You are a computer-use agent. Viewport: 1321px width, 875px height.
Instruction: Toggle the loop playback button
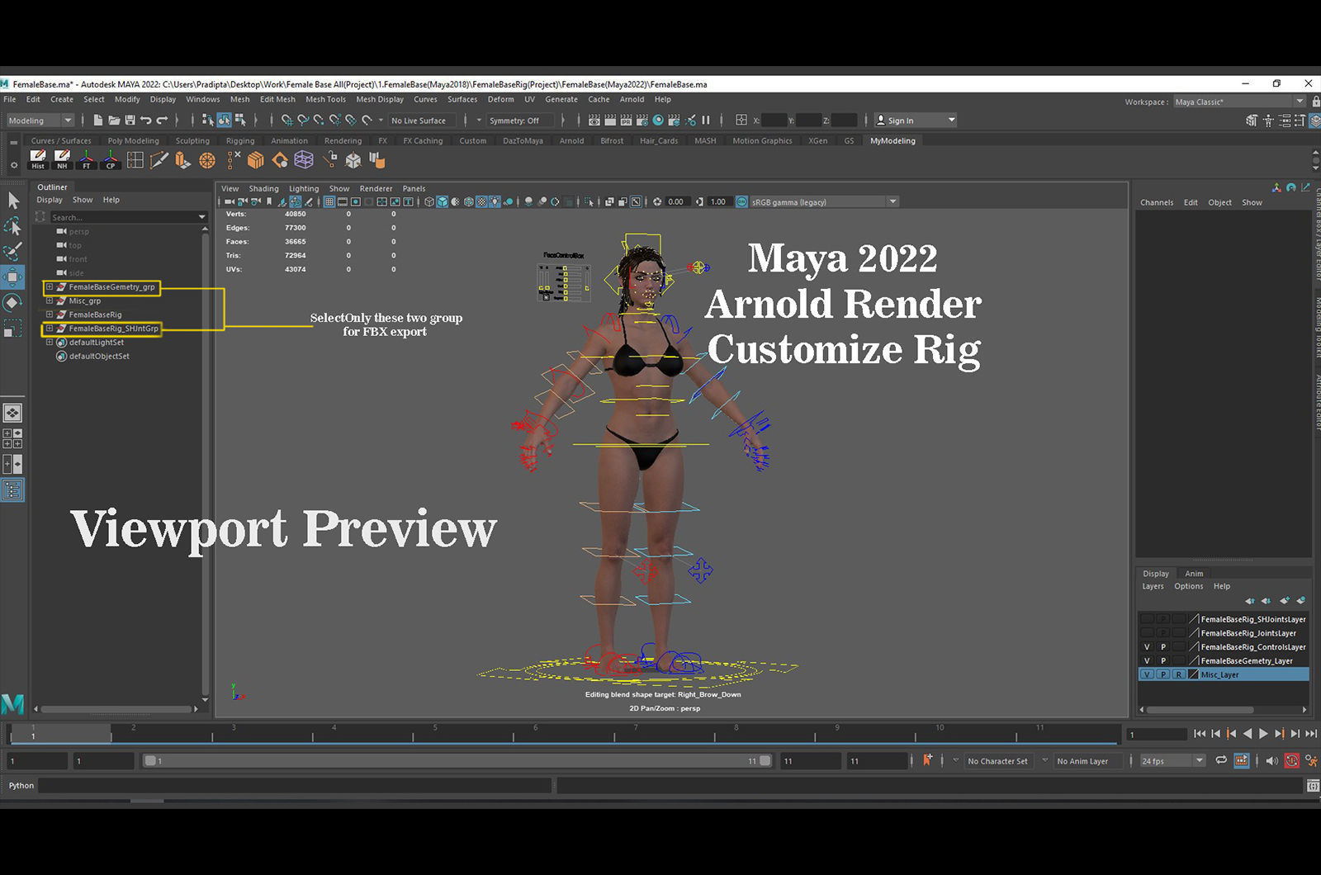[x=1221, y=761]
